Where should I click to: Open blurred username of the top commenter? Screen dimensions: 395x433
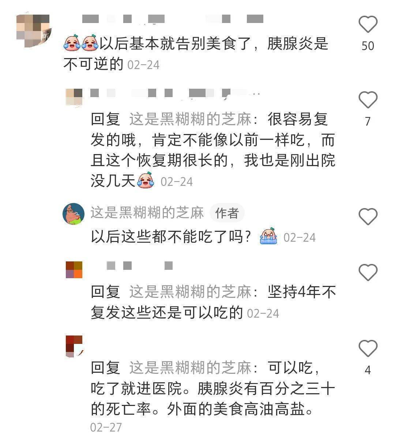coord(173,19)
